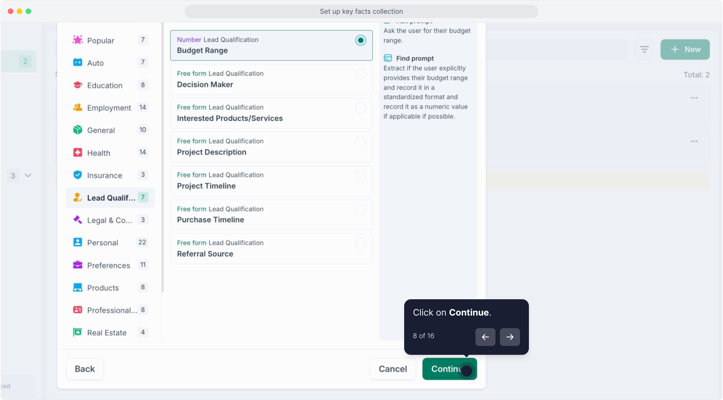Click the Insurance shield icon
The image size is (723, 400).
(78, 175)
